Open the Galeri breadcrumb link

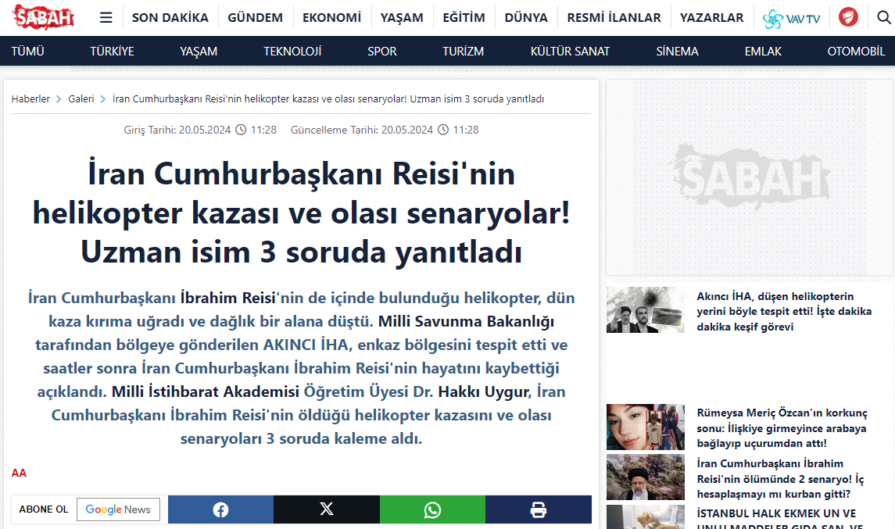[81, 98]
